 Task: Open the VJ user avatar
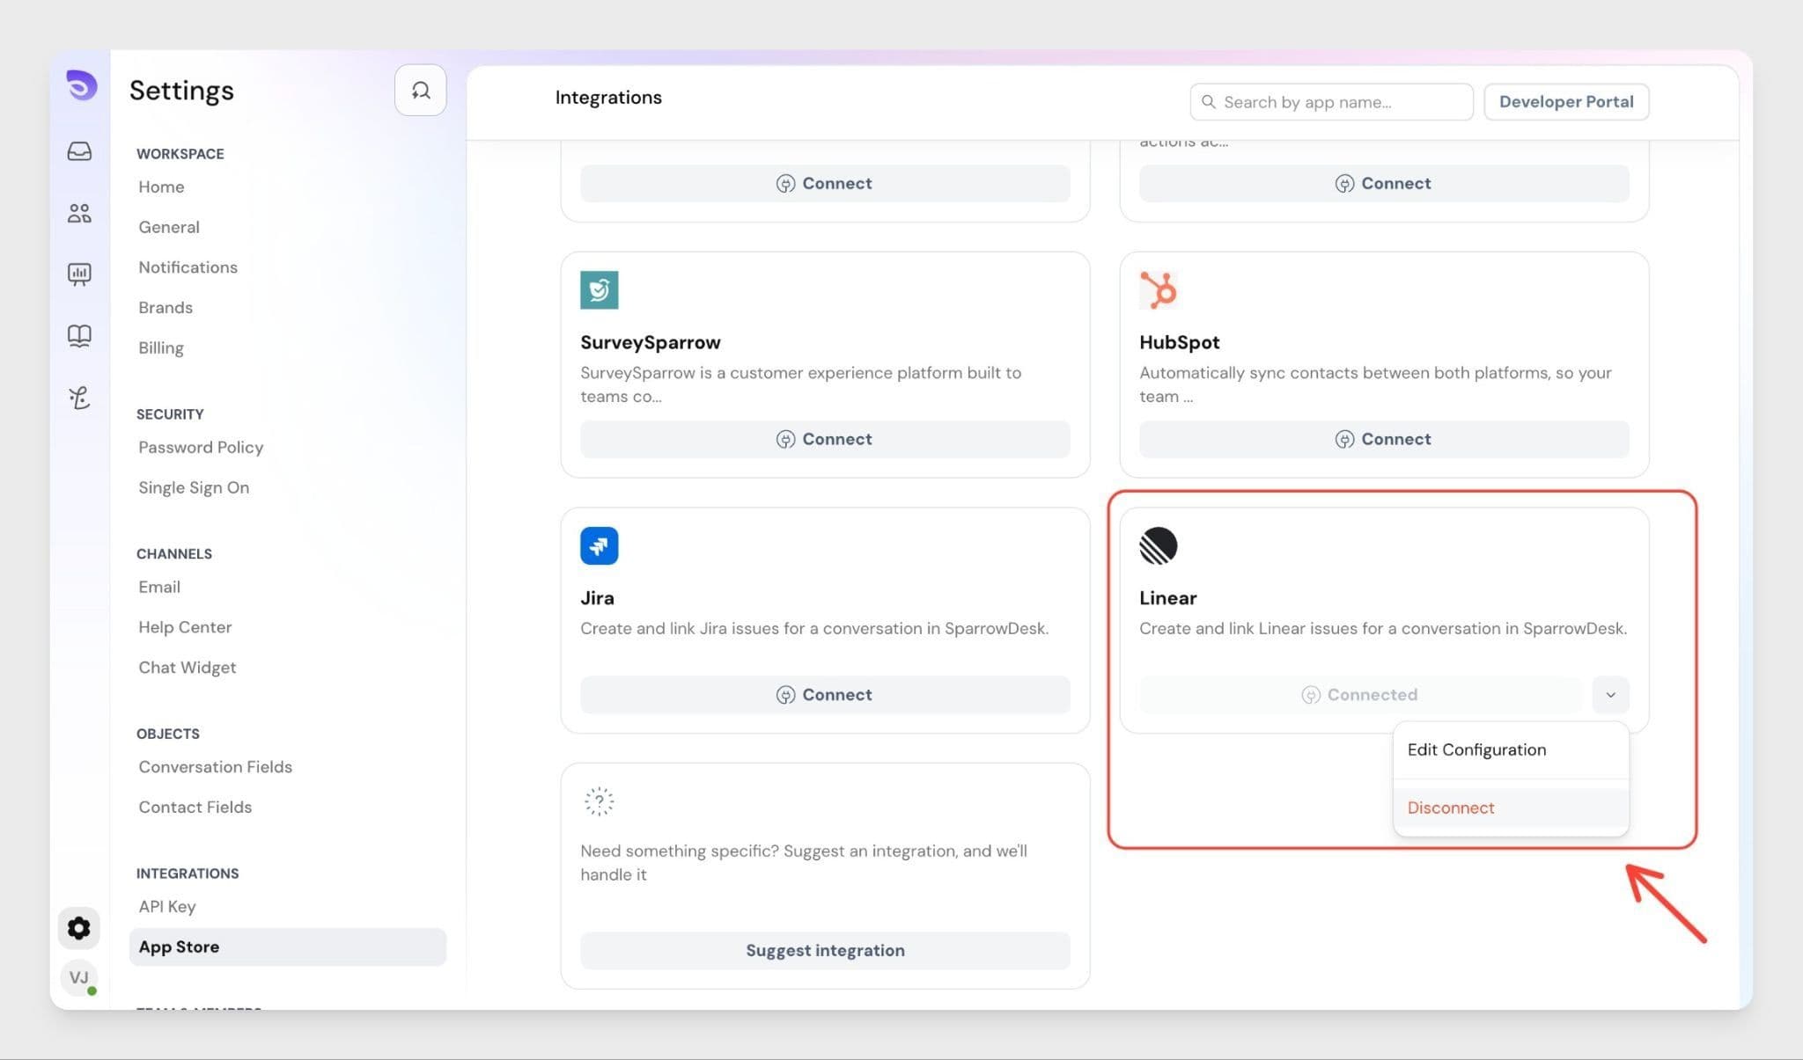coord(79,977)
